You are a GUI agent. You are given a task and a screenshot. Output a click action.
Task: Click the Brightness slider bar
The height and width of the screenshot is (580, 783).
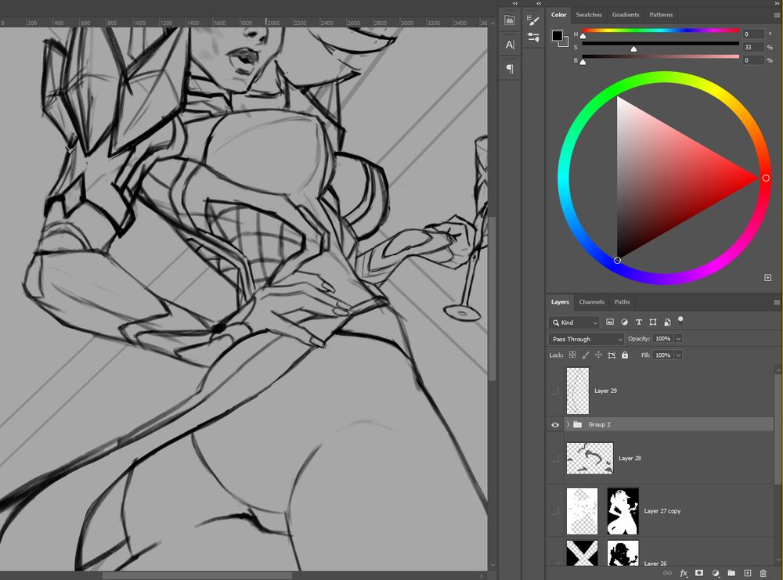tap(661, 57)
